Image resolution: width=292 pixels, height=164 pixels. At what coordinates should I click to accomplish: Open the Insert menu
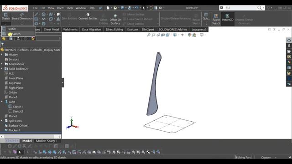[x=60, y=8]
